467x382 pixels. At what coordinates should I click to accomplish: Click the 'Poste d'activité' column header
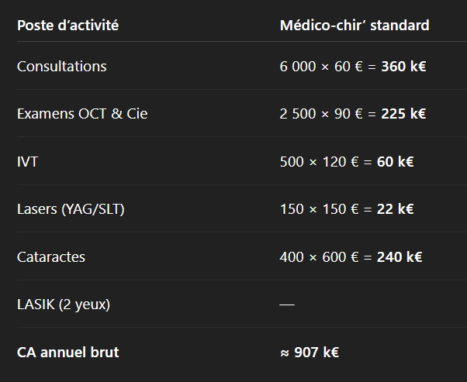(x=67, y=26)
